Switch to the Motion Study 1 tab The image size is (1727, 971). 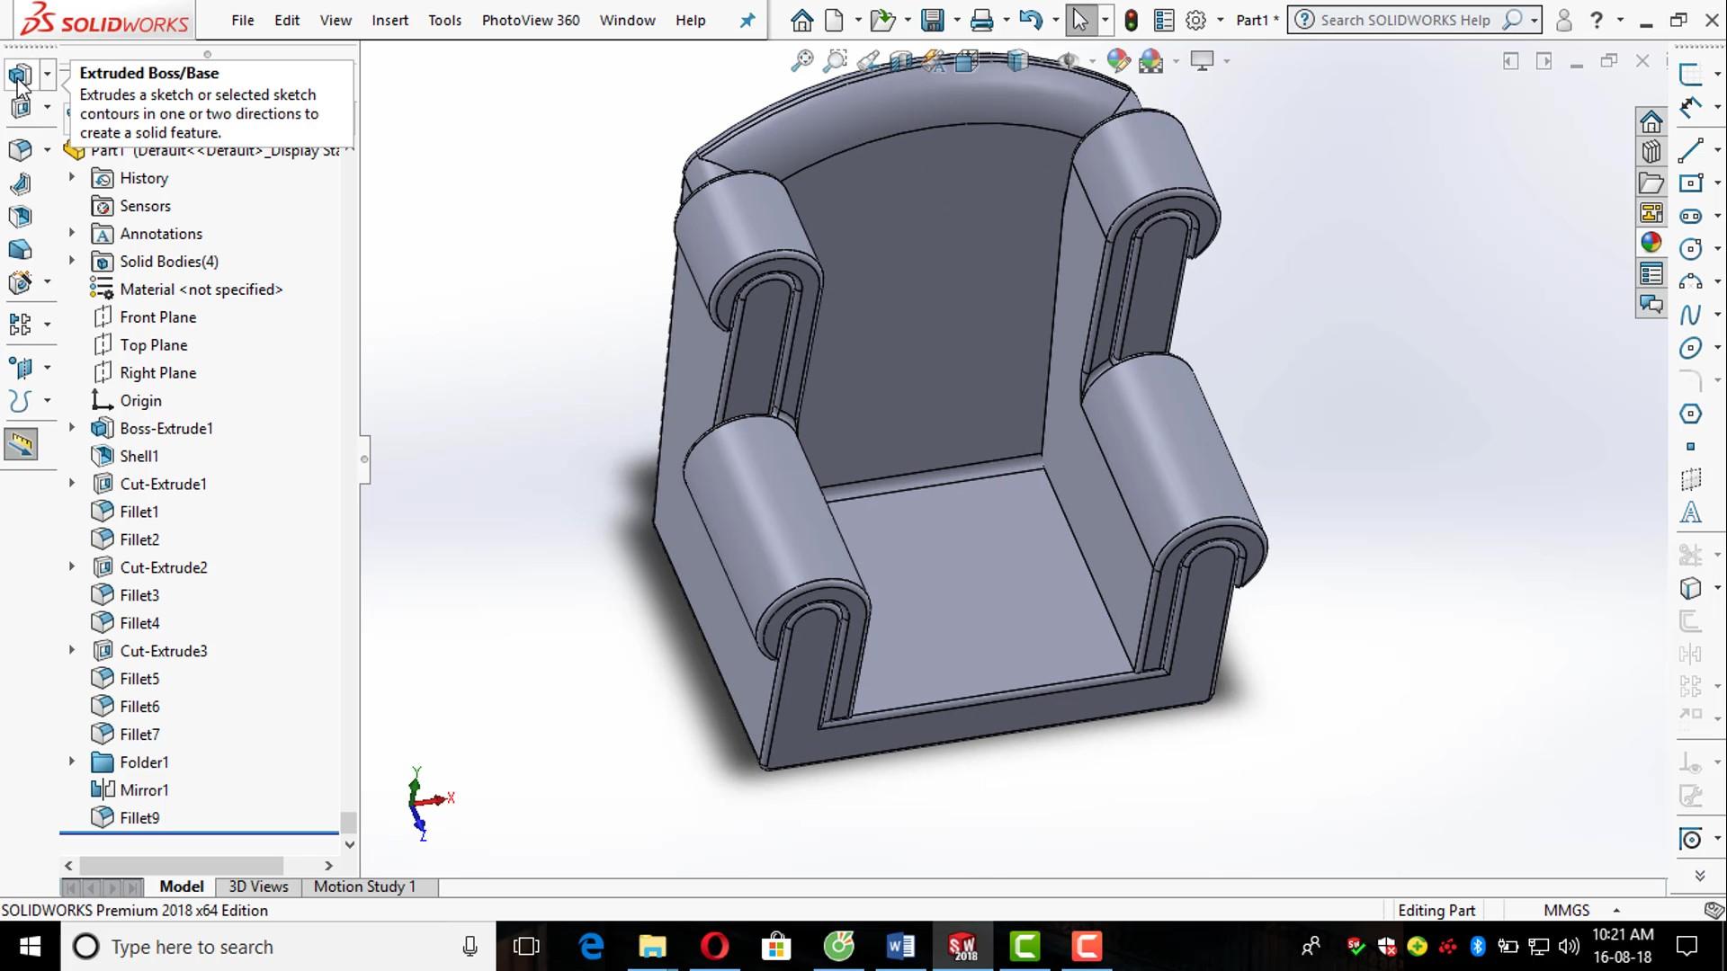tap(364, 886)
